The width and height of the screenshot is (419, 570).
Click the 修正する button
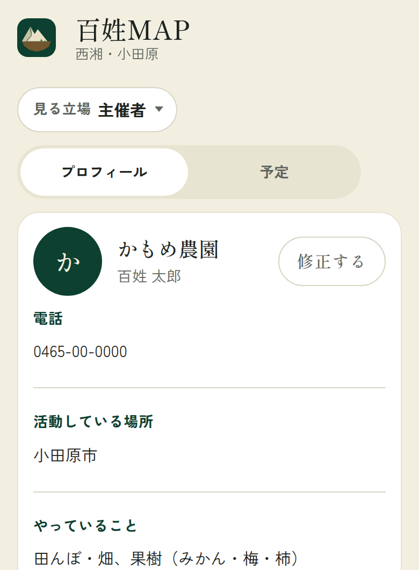332,261
